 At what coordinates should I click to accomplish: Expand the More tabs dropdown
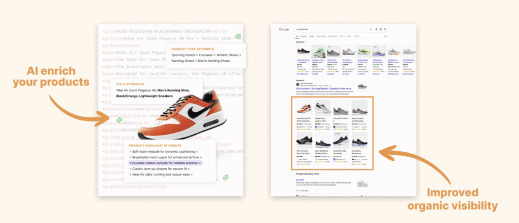coord(356,36)
